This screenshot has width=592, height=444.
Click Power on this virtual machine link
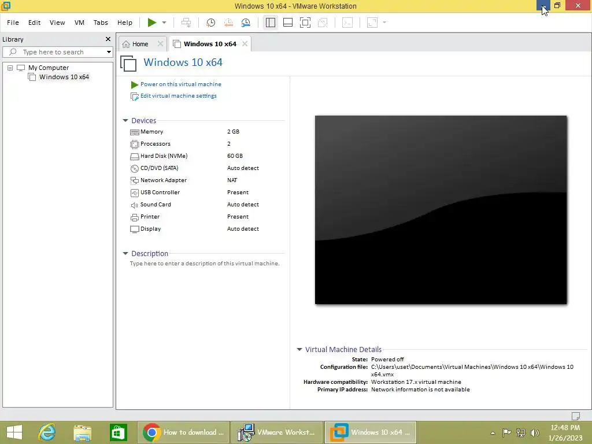pos(181,84)
